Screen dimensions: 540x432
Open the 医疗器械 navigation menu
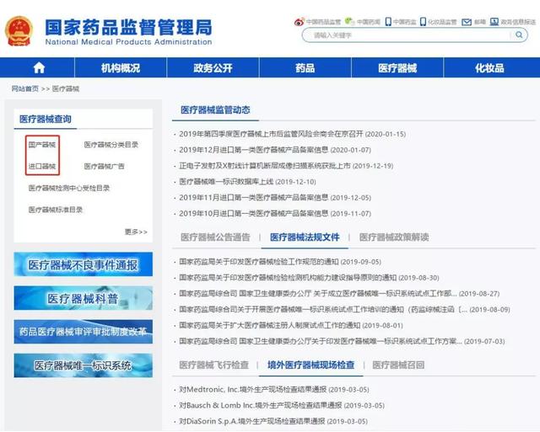pos(397,67)
